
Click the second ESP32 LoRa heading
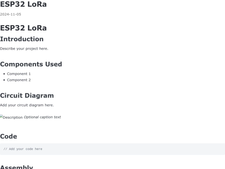click(23, 28)
